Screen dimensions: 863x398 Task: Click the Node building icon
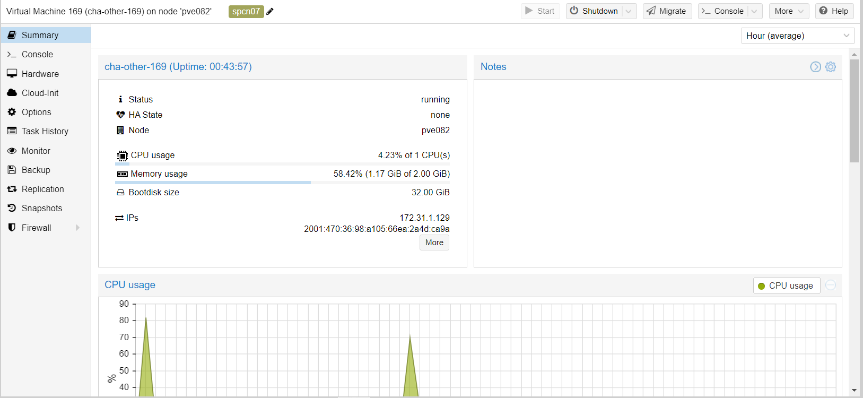(120, 130)
